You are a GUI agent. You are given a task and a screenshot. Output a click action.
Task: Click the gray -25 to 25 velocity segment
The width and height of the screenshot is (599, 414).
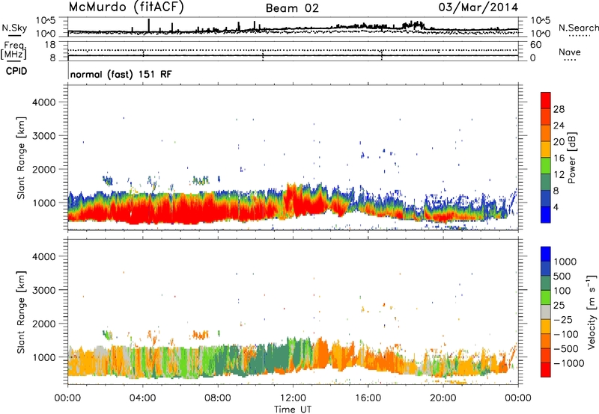tap(546, 312)
